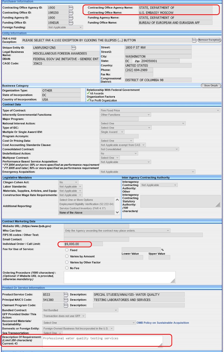
Task: Open OMB Policy on Sustainable Acquisition link
Action: pos(163,323)
